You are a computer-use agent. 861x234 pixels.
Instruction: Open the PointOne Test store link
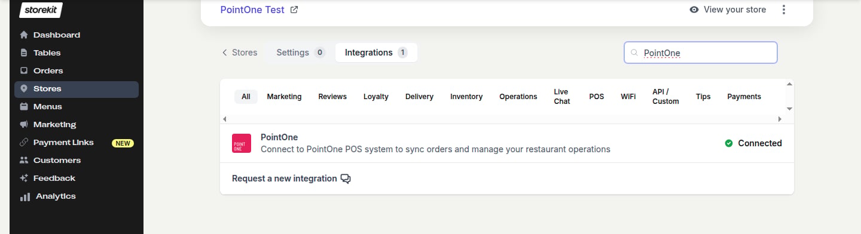tap(252, 10)
